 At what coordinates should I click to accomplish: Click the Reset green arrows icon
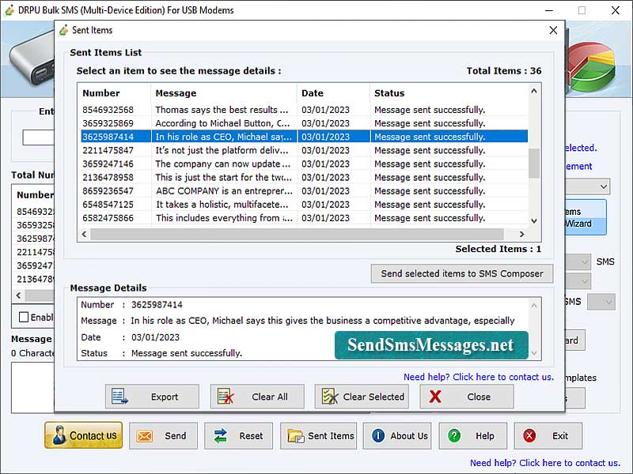click(218, 435)
